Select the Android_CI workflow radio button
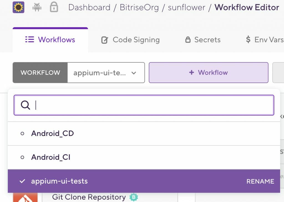Viewport: 284px width, 202px height. 22,157
